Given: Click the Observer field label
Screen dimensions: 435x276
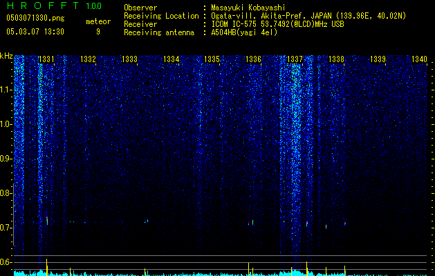Looking at the screenshot, I should pos(140,8).
